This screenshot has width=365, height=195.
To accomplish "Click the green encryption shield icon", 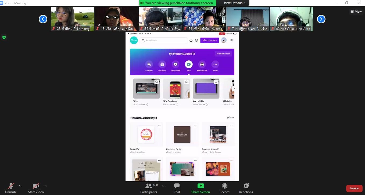I will coord(4,37).
